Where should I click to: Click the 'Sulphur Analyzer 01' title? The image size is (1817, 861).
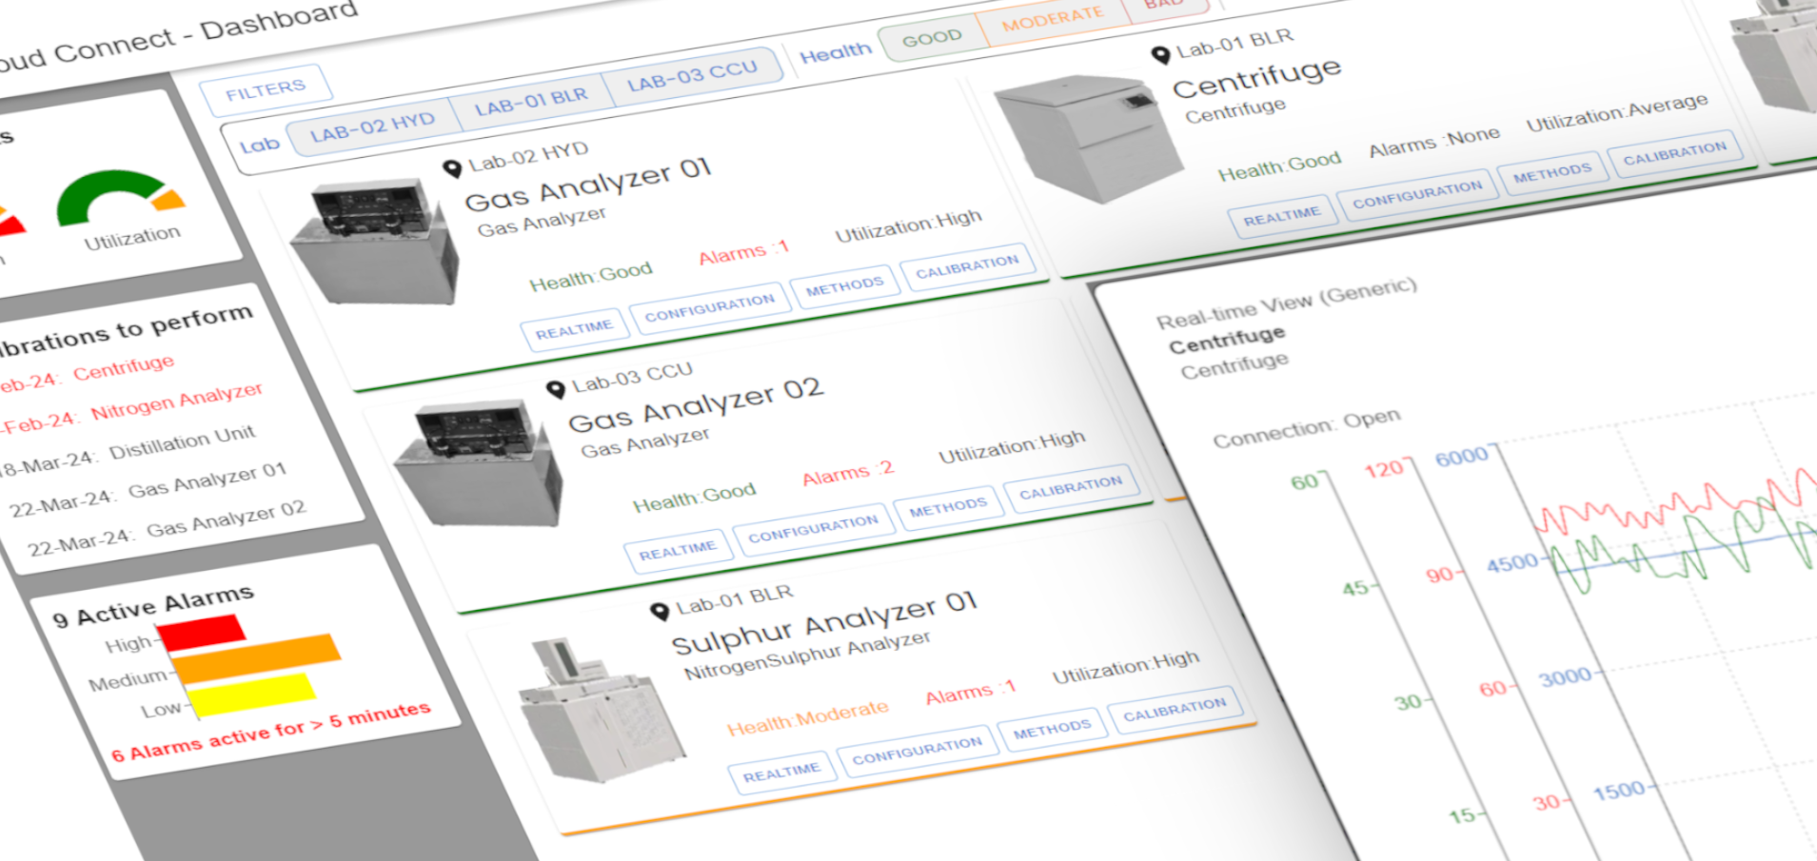pyautogui.click(x=825, y=622)
